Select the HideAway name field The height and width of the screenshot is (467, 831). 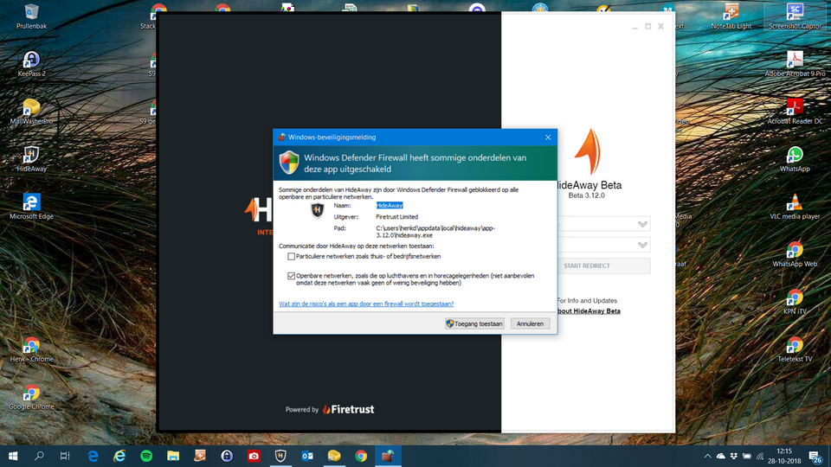click(390, 206)
